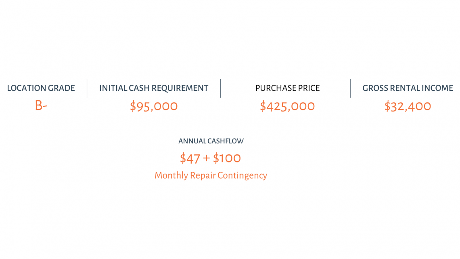Click the GROSS RENTAL INCOME label
The height and width of the screenshot is (259, 460).
point(408,88)
